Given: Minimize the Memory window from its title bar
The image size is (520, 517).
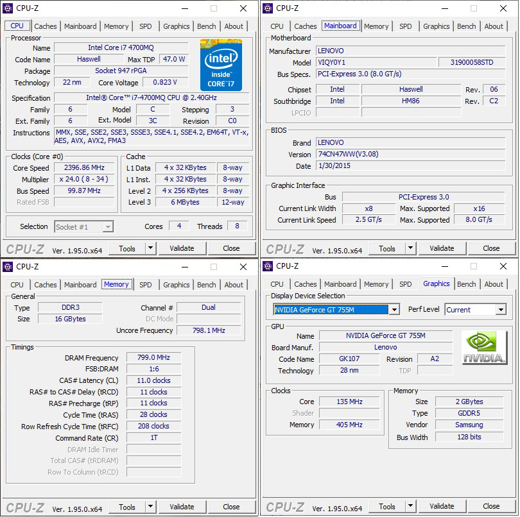Looking at the screenshot, I should coord(185,267).
